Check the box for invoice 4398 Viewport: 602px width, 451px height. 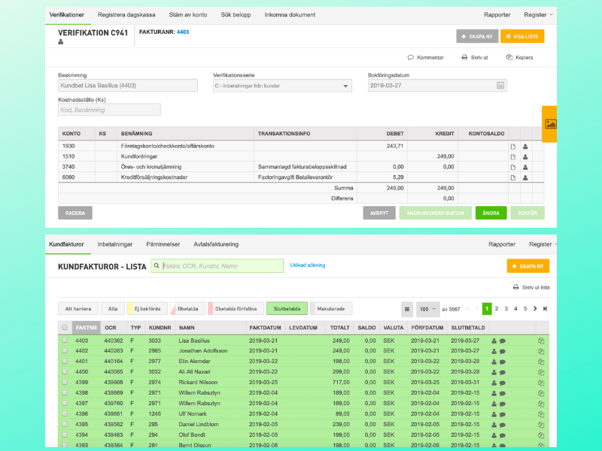pyautogui.click(x=65, y=392)
